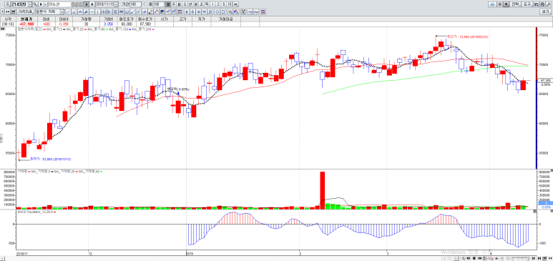
Task: Click the save icon beside the wrench
Action: pos(543,4)
